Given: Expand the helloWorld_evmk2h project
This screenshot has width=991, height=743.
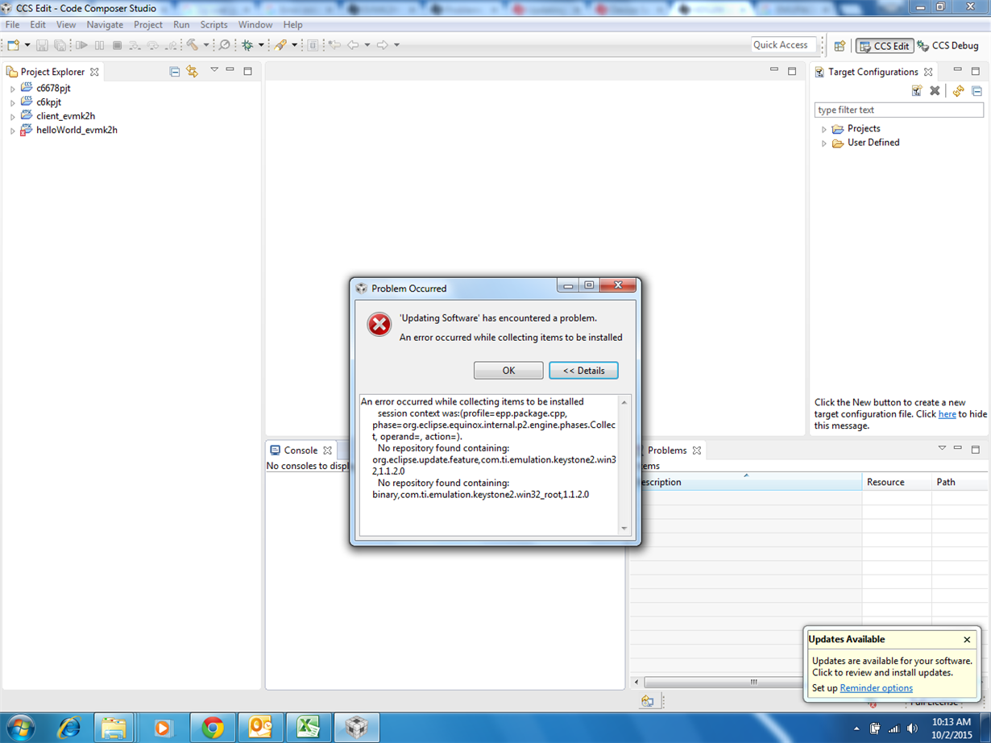Looking at the screenshot, I should (13, 131).
